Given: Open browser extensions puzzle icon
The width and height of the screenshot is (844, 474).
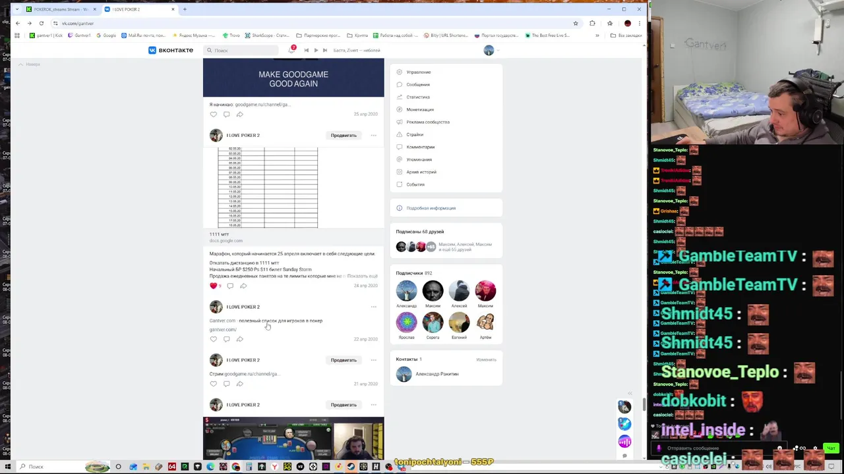Looking at the screenshot, I should click(x=592, y=23).
